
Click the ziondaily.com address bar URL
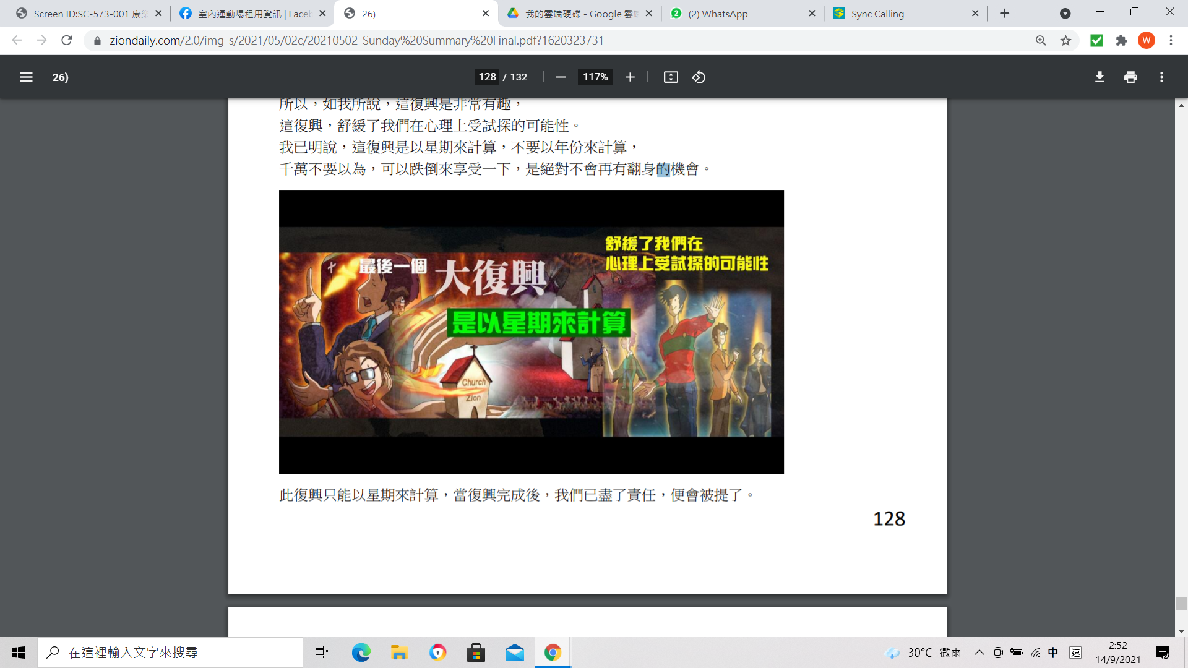pyautogui.click(x=356, y=41)
